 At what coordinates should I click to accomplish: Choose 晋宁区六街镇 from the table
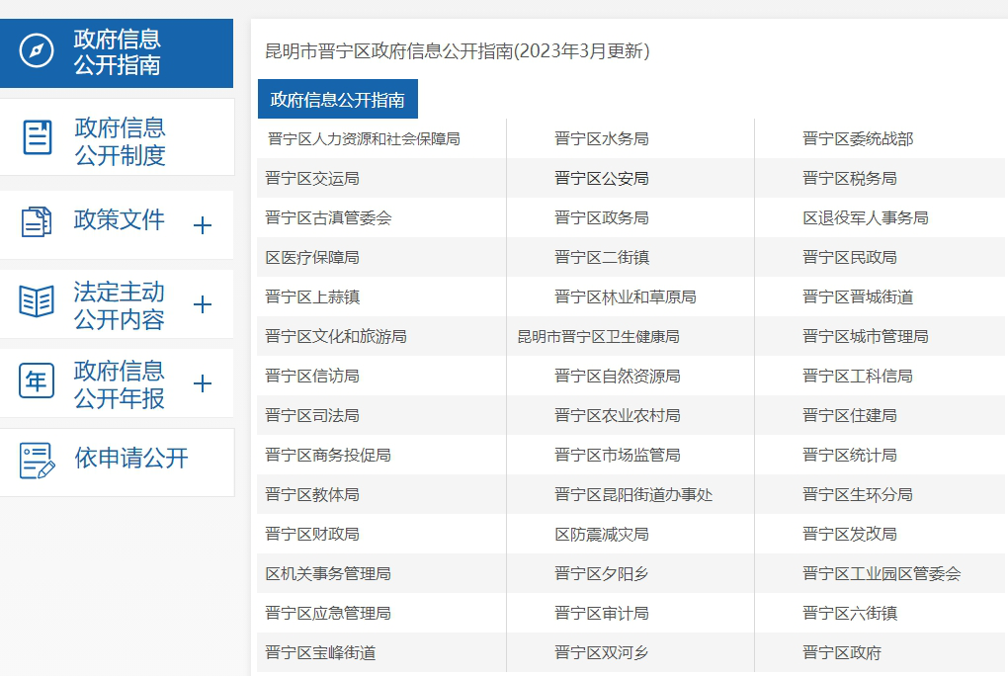click(850, 614)
